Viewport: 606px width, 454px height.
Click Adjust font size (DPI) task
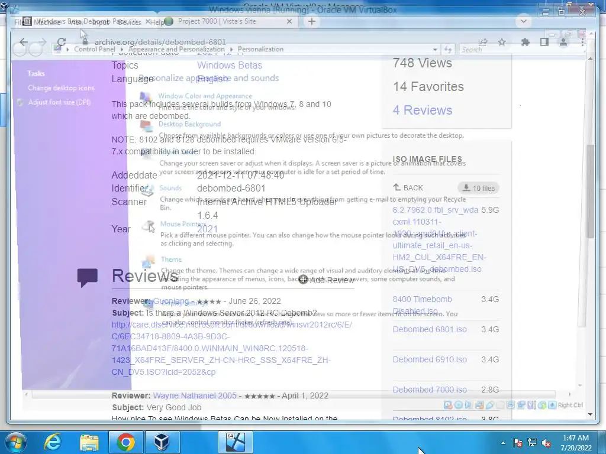click(x=59, y=102)
